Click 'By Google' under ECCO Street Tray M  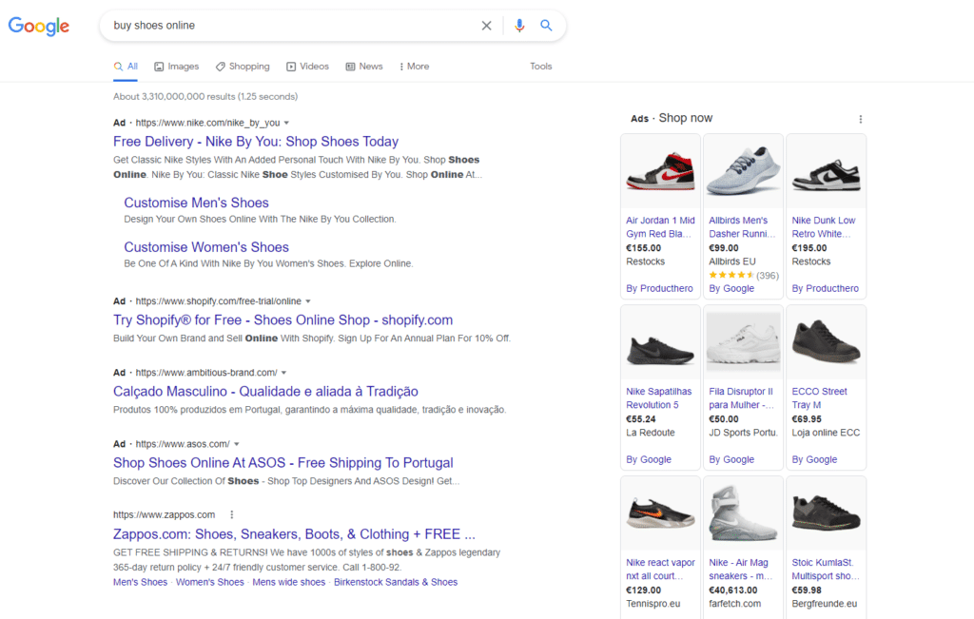click(x=814, y=459)
